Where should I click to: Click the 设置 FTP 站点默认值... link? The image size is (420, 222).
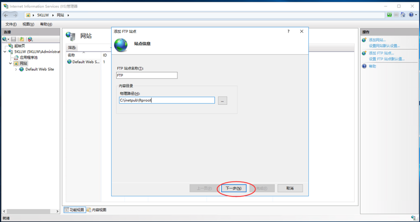387,59
